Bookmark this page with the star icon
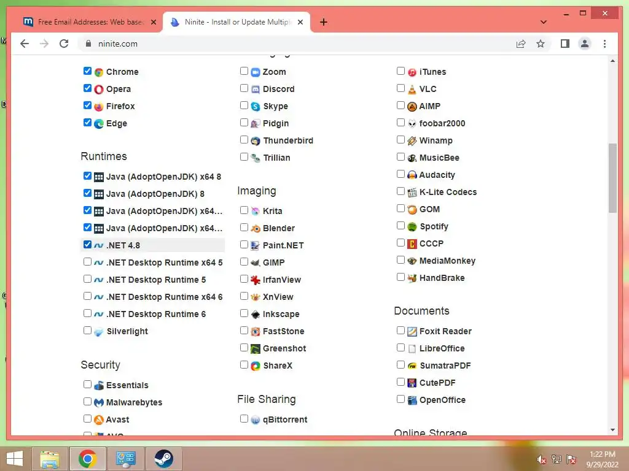The height and width of the screenshot is (471, 629). point(541,44)
